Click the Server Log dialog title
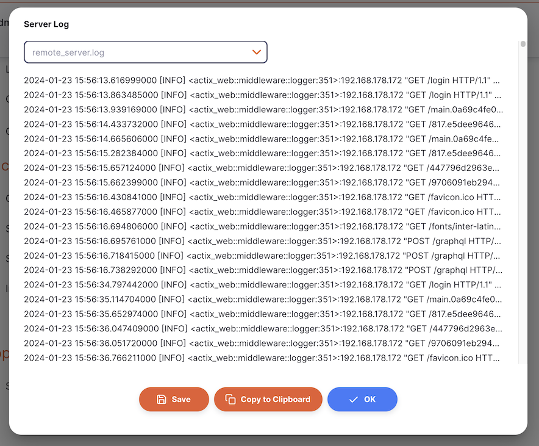539x446 pixels. click(46, 24)
